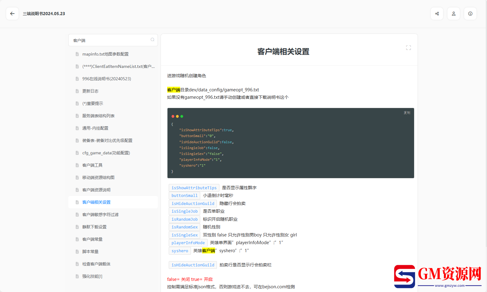487x292 pixels.
Task: Open ClientEatItemNameList.txt document
Action: tap(113, 66)
